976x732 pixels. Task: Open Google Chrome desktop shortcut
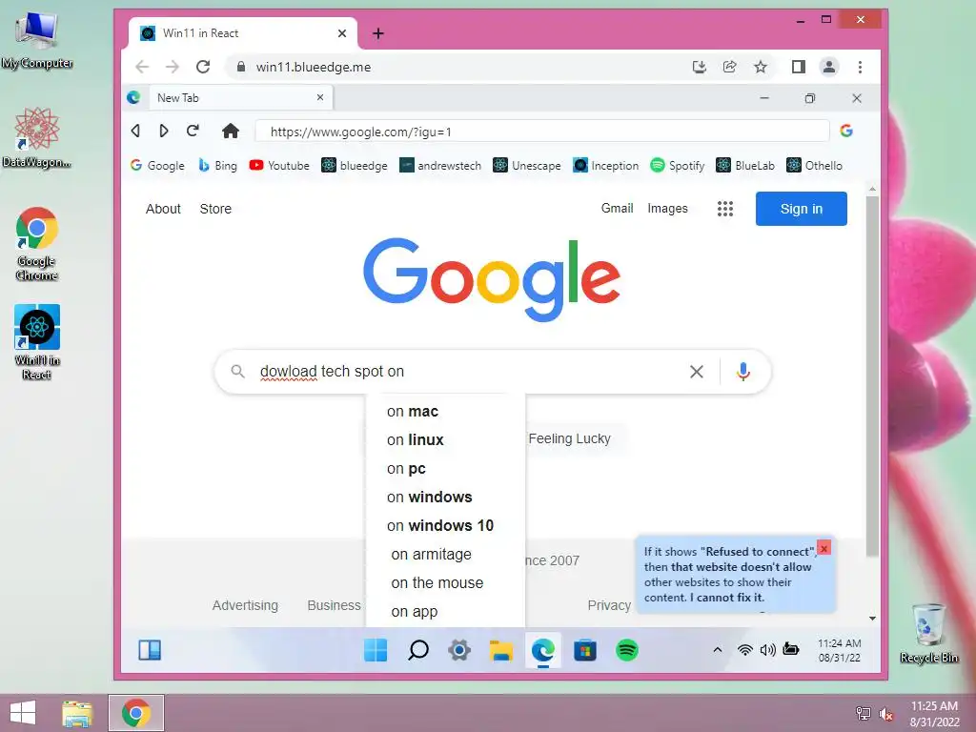pos(37,243)
